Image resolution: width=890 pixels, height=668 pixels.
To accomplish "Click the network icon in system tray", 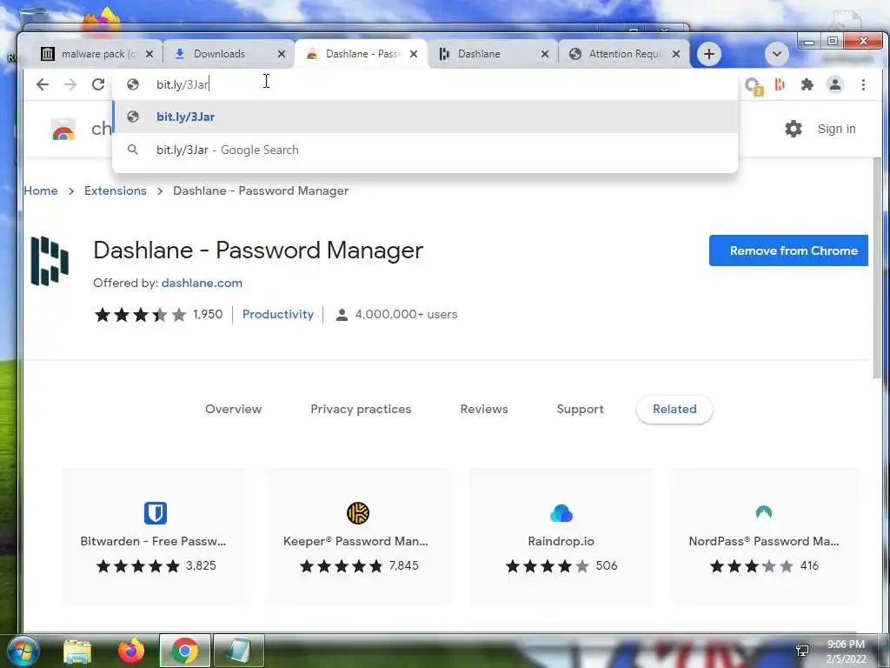I will 802,651.
